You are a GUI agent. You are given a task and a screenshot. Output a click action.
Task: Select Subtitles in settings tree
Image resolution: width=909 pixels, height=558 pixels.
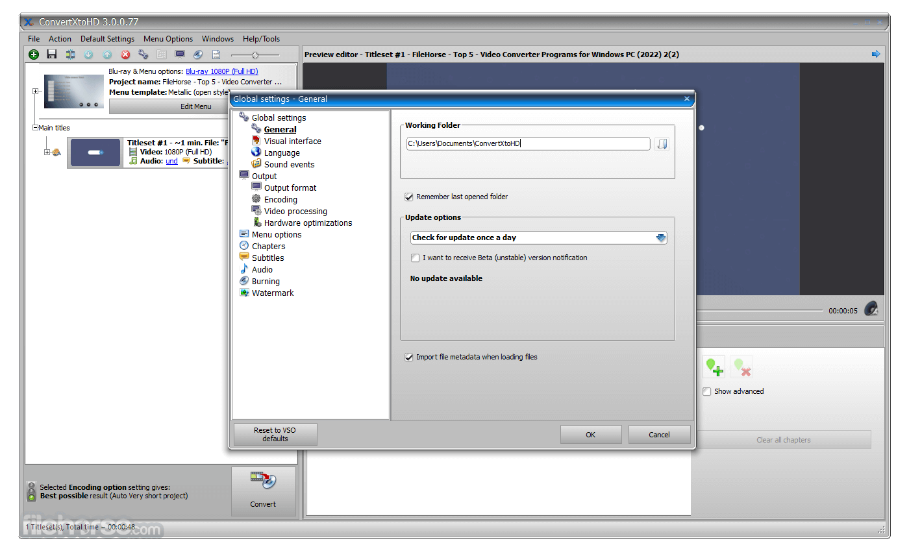pos(268,258)
